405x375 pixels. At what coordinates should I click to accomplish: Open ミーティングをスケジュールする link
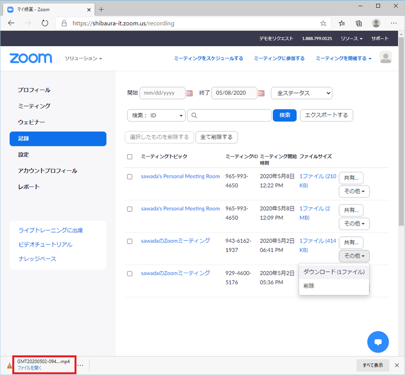(209, 58)
